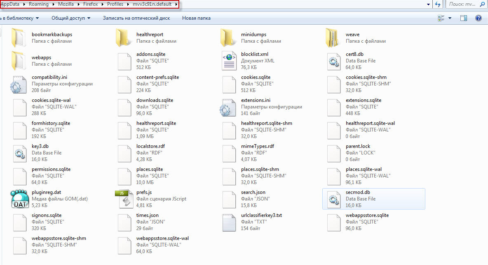Open the minidumps folder icon

tap(228, 37)
